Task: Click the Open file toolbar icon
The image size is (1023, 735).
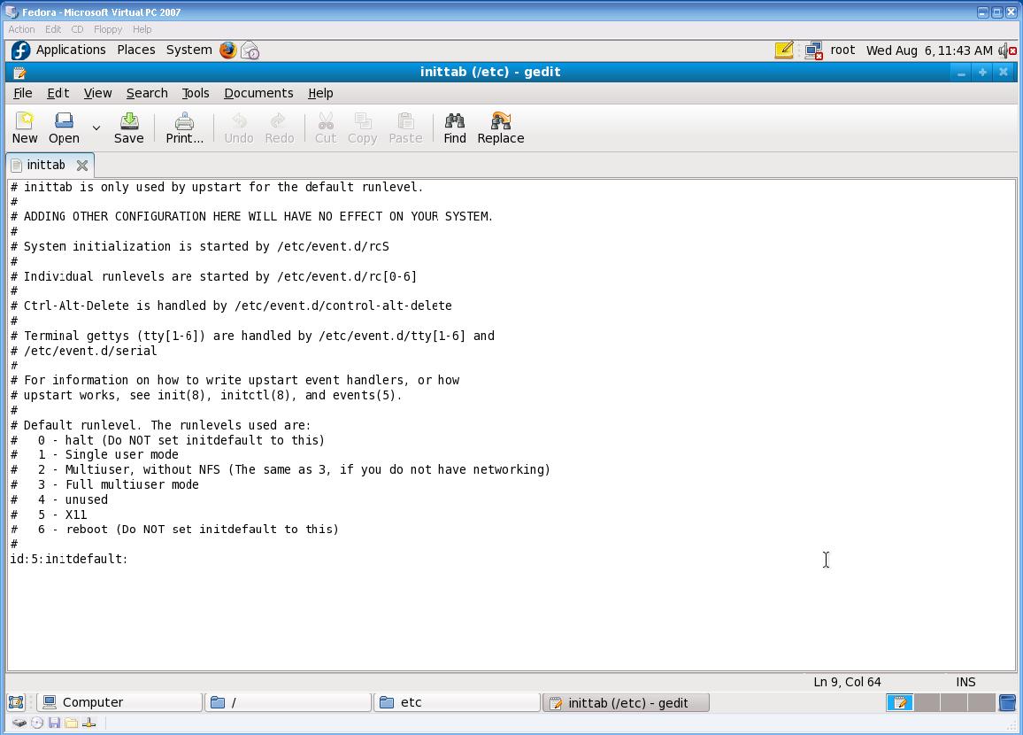Action: (64, 128)
